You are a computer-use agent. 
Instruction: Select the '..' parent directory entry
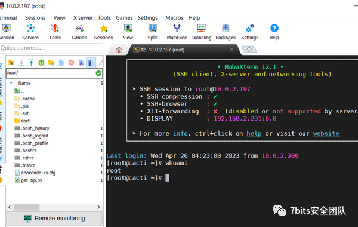click(x=20, y=91)
